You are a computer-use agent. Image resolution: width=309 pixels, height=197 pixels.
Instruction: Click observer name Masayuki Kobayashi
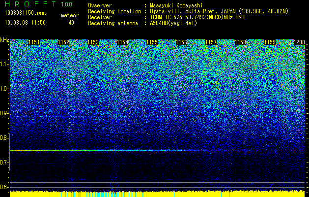point(176,5)
